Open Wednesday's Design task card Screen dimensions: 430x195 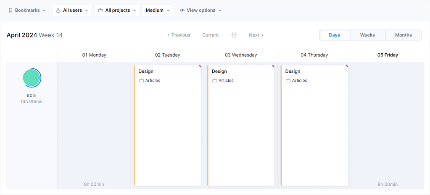pos(241,125)
